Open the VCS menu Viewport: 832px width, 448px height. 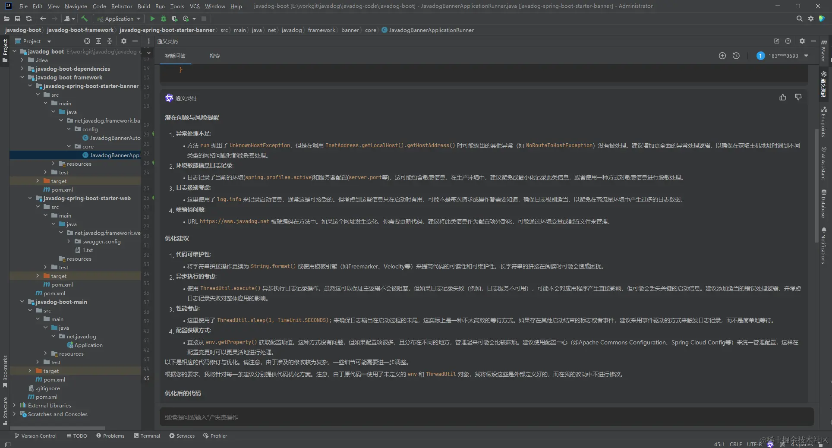[x=195, y=6]
